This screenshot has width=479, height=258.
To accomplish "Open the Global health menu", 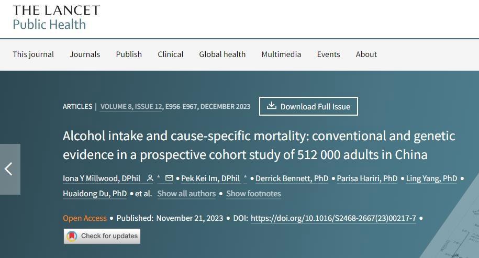I will [222, 54].
